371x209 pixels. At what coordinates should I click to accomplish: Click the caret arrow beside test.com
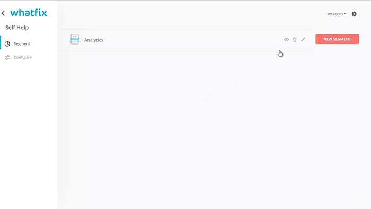(x=344, y=14)
